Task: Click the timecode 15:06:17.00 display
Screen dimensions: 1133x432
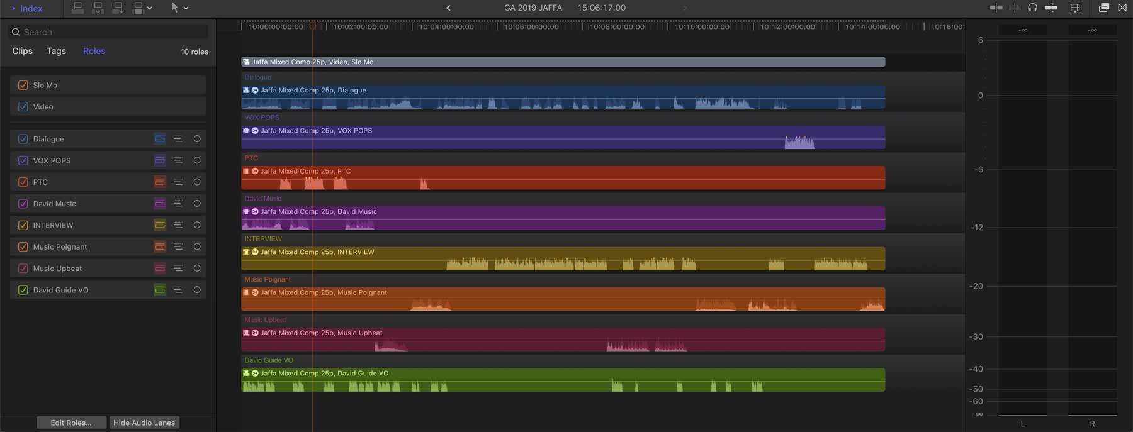Action: click(x=602, y=8)
